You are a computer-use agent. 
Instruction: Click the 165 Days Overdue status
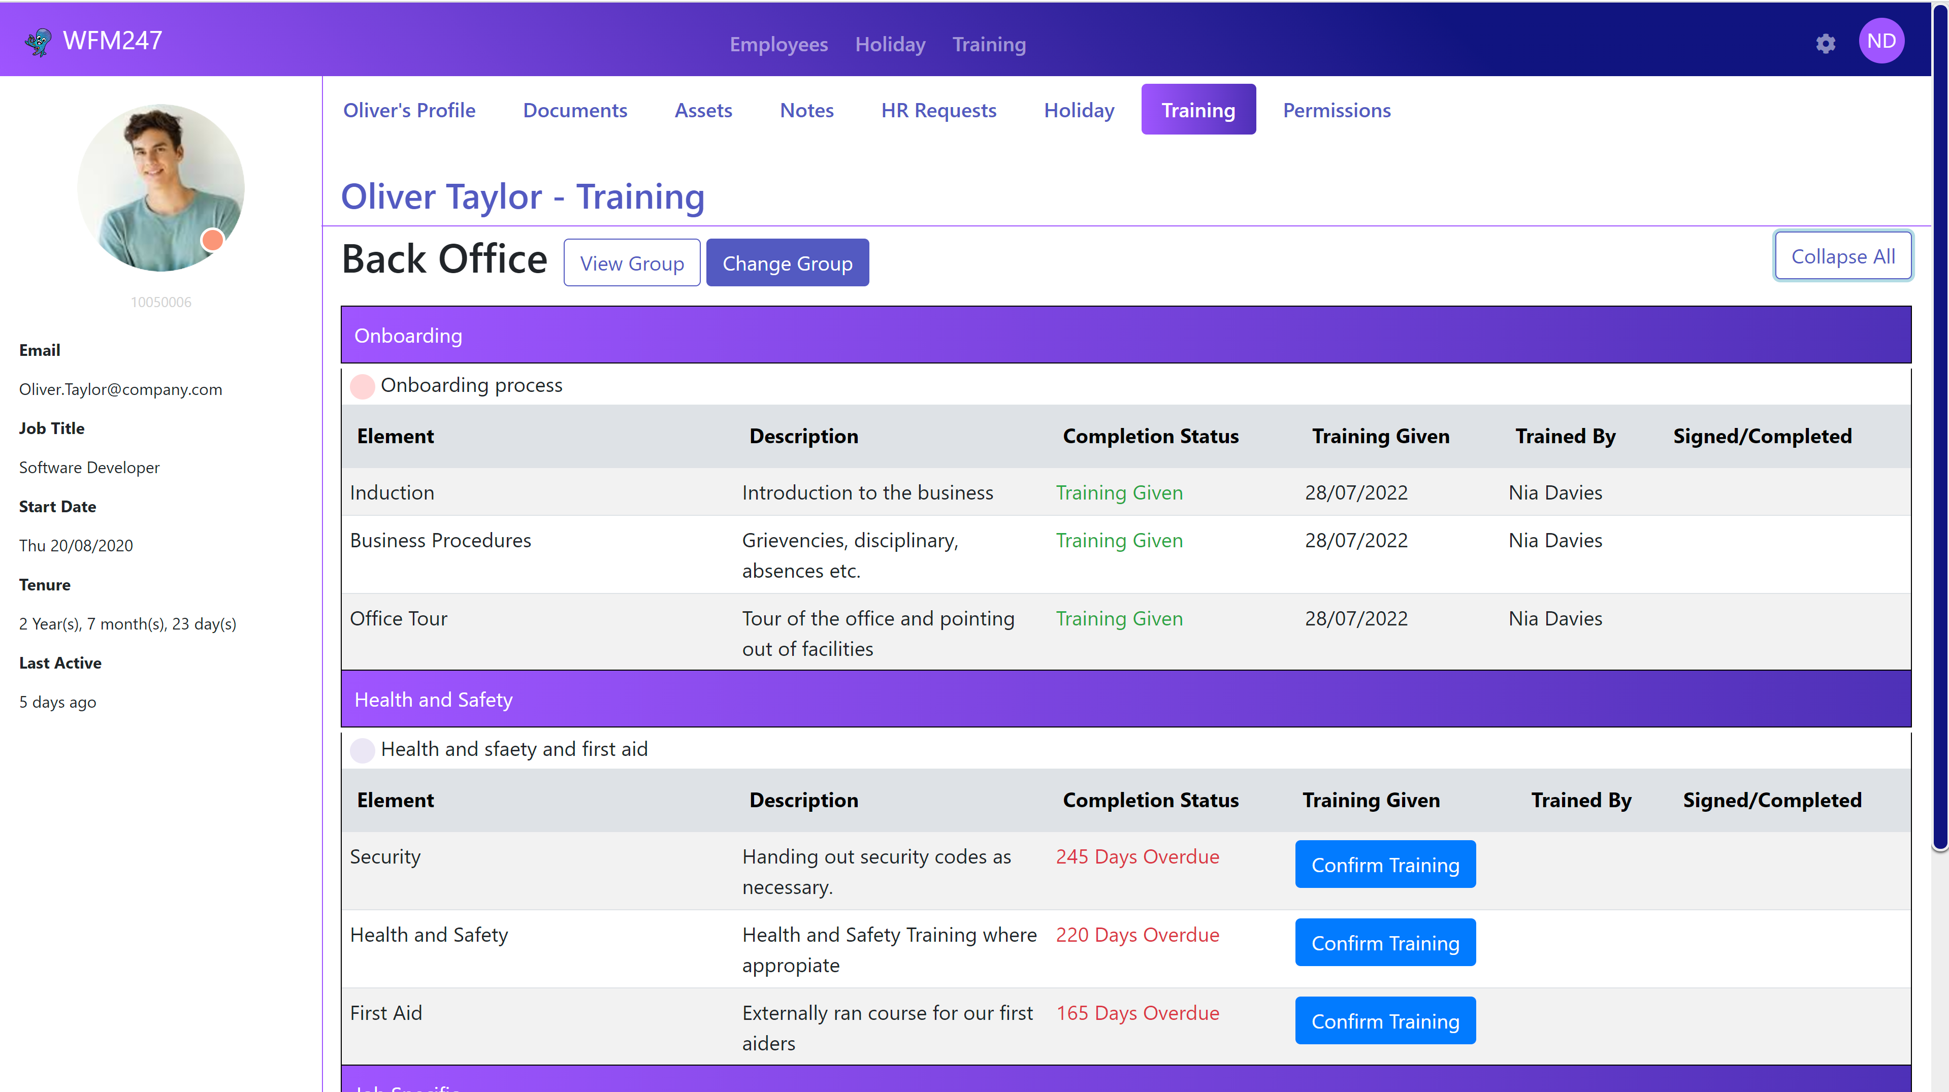tap(1137, 1013)
